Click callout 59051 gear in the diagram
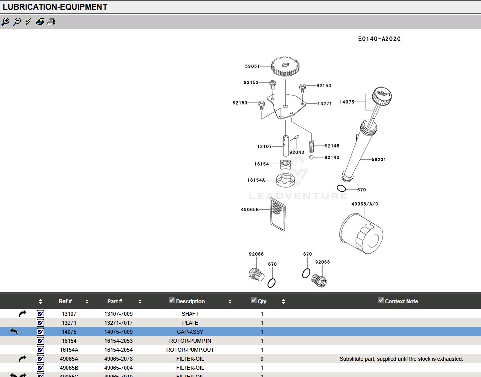481x377 pixels. 252,66
